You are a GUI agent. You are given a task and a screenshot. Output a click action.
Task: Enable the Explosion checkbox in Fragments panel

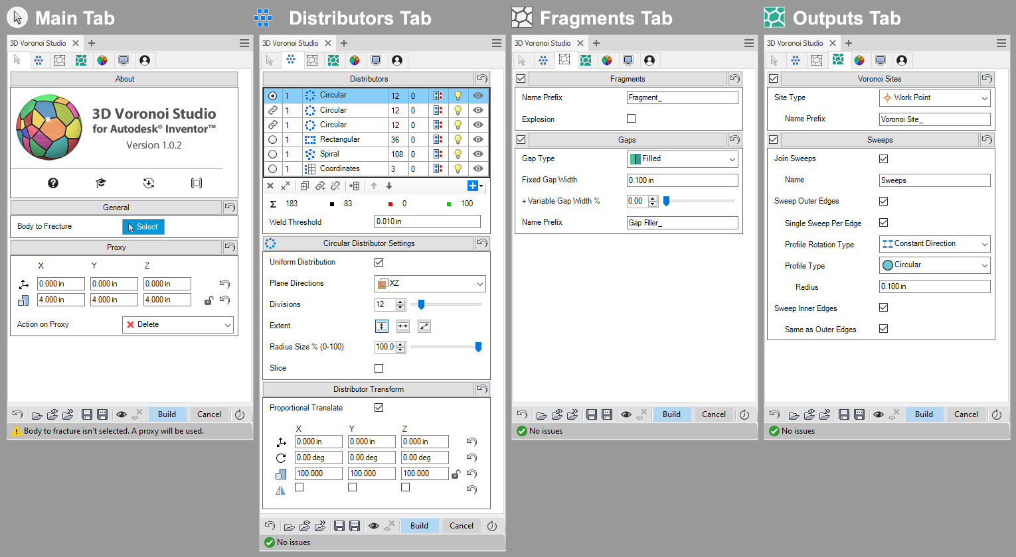[632, 119]
